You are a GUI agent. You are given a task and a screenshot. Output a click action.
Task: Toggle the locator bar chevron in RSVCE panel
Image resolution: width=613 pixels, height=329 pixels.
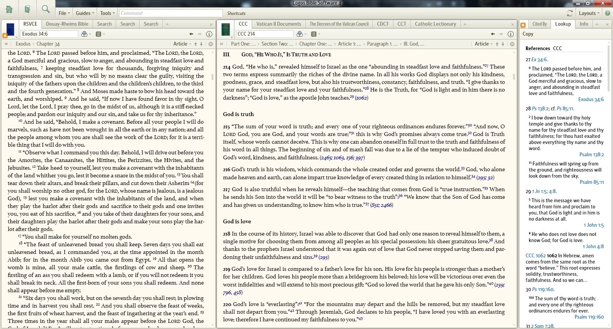[6, 44]
